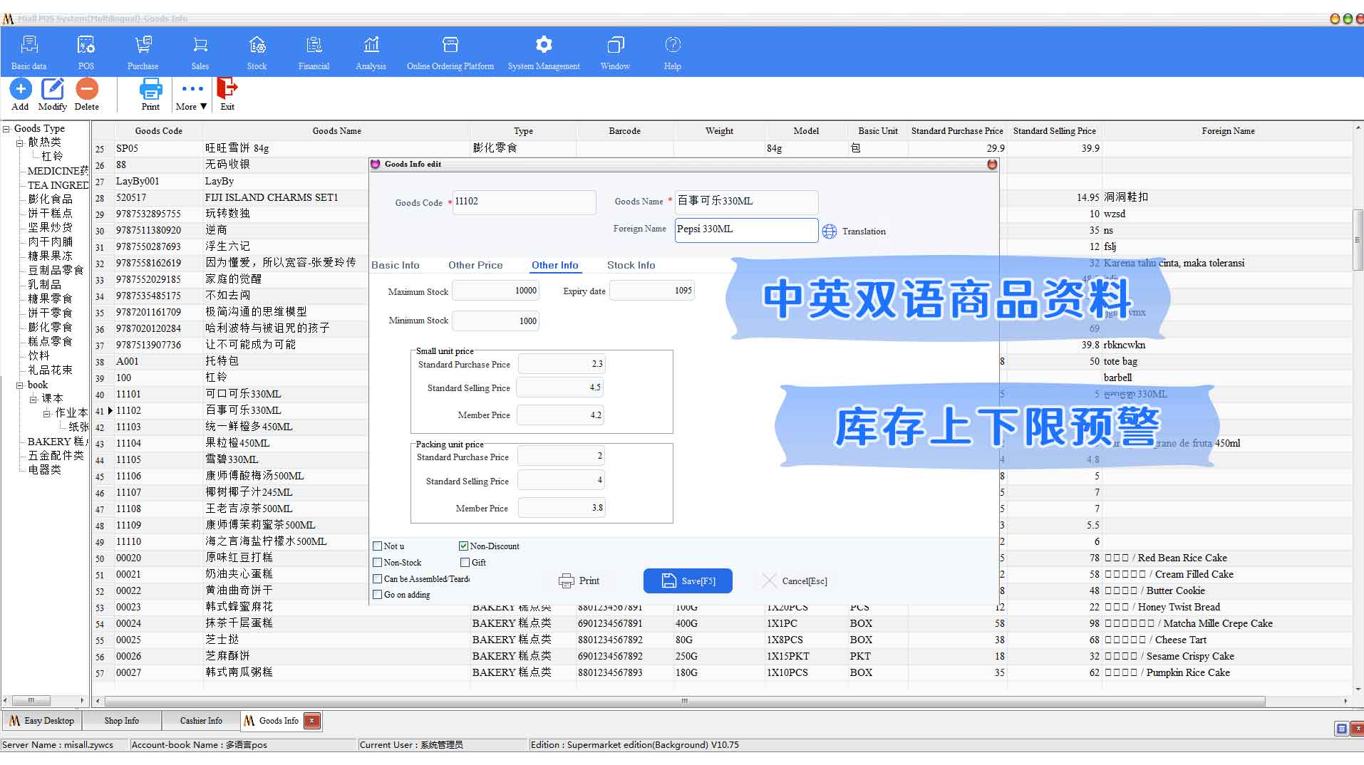The width and height of the screenshot is (1364, 765).
Task: Select row 00027 韩式南瓜粥糕
Action: tap(723, 673)
